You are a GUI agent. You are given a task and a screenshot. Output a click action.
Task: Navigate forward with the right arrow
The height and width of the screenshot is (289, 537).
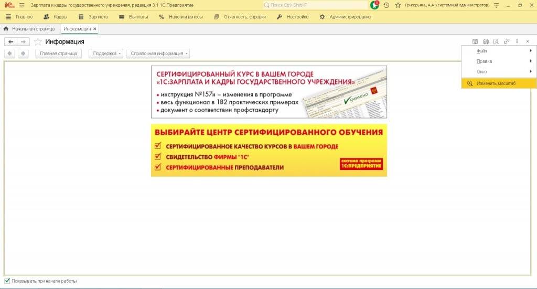pyautogui.click(x=23, y=41)
